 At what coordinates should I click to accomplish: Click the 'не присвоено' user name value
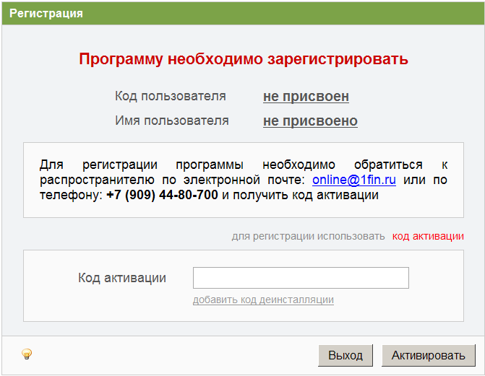[310, 121]
